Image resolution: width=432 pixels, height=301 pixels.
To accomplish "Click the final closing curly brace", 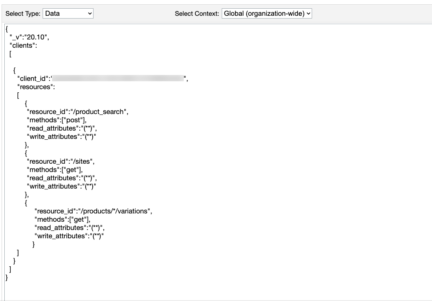I will pos(7,278).
